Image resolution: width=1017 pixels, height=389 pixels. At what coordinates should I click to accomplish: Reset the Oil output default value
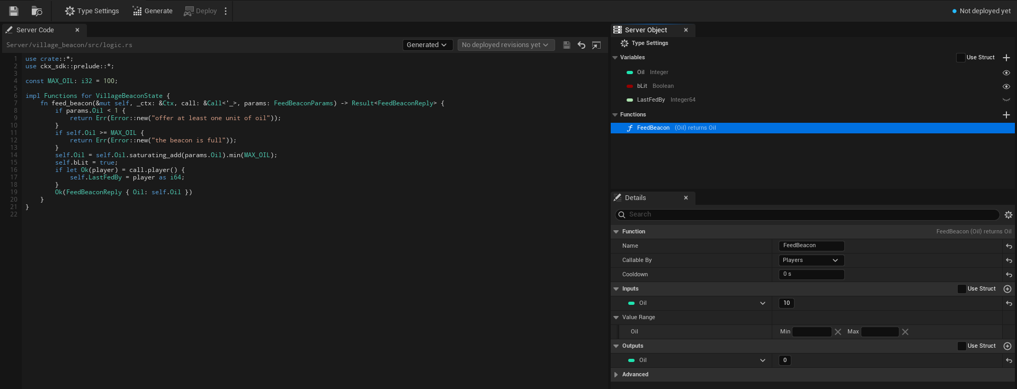1009,360
